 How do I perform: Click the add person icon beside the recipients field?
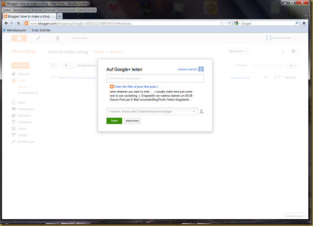click(x=202, y=111)
